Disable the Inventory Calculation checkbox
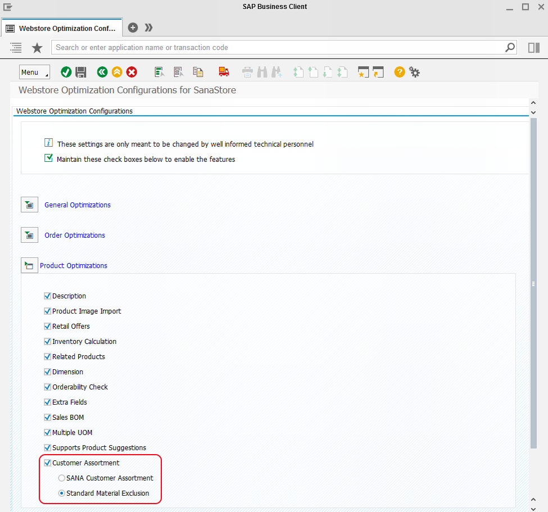Image resolution: width=548 pixels, height=512 pixels. (48, 342)
